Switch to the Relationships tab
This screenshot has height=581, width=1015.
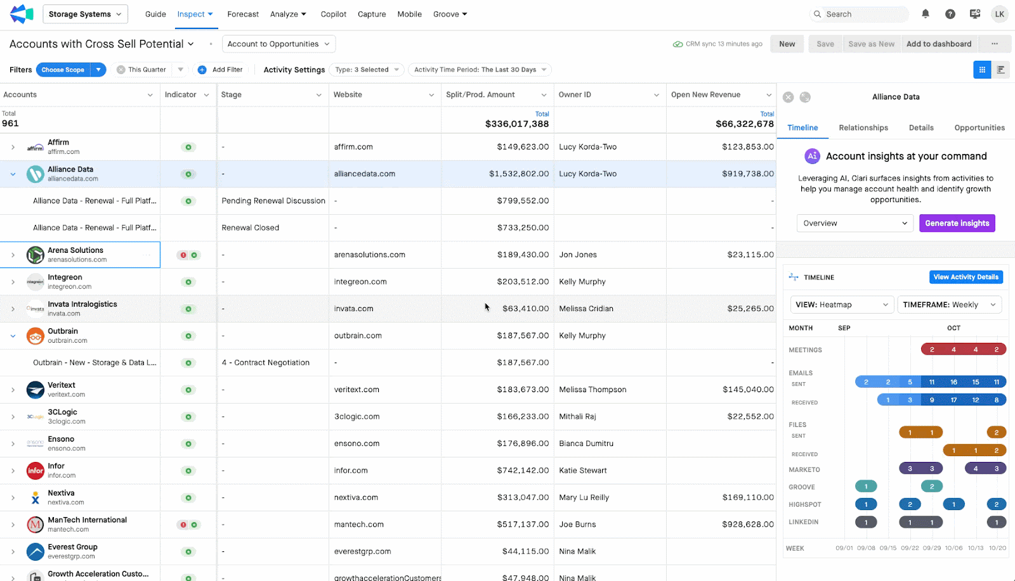coord(863,128)
